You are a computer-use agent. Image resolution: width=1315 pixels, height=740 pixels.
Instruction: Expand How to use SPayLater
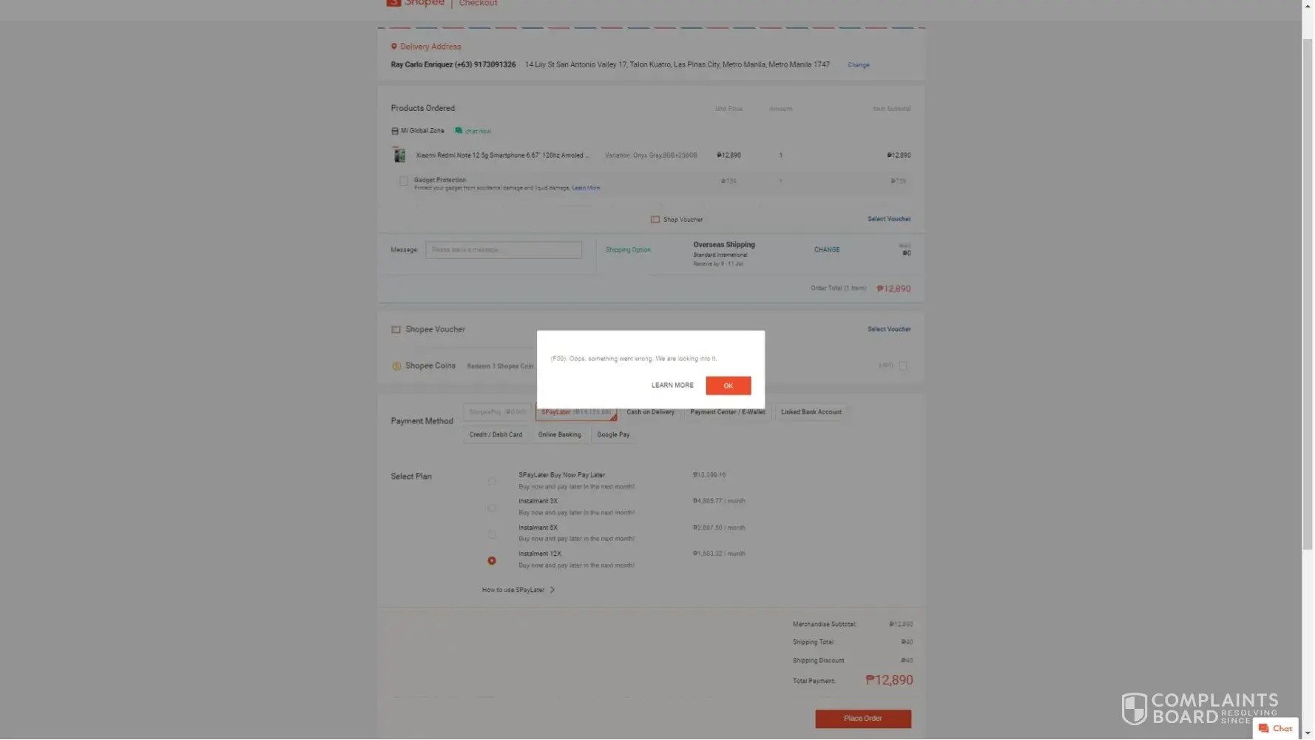518,591
